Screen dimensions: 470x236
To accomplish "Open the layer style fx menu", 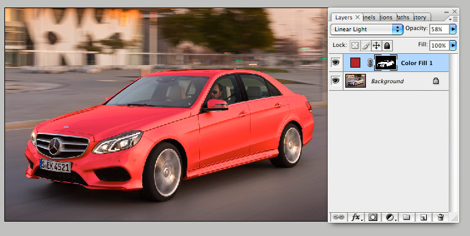I will pyautogui.click(x=356, y=217).
